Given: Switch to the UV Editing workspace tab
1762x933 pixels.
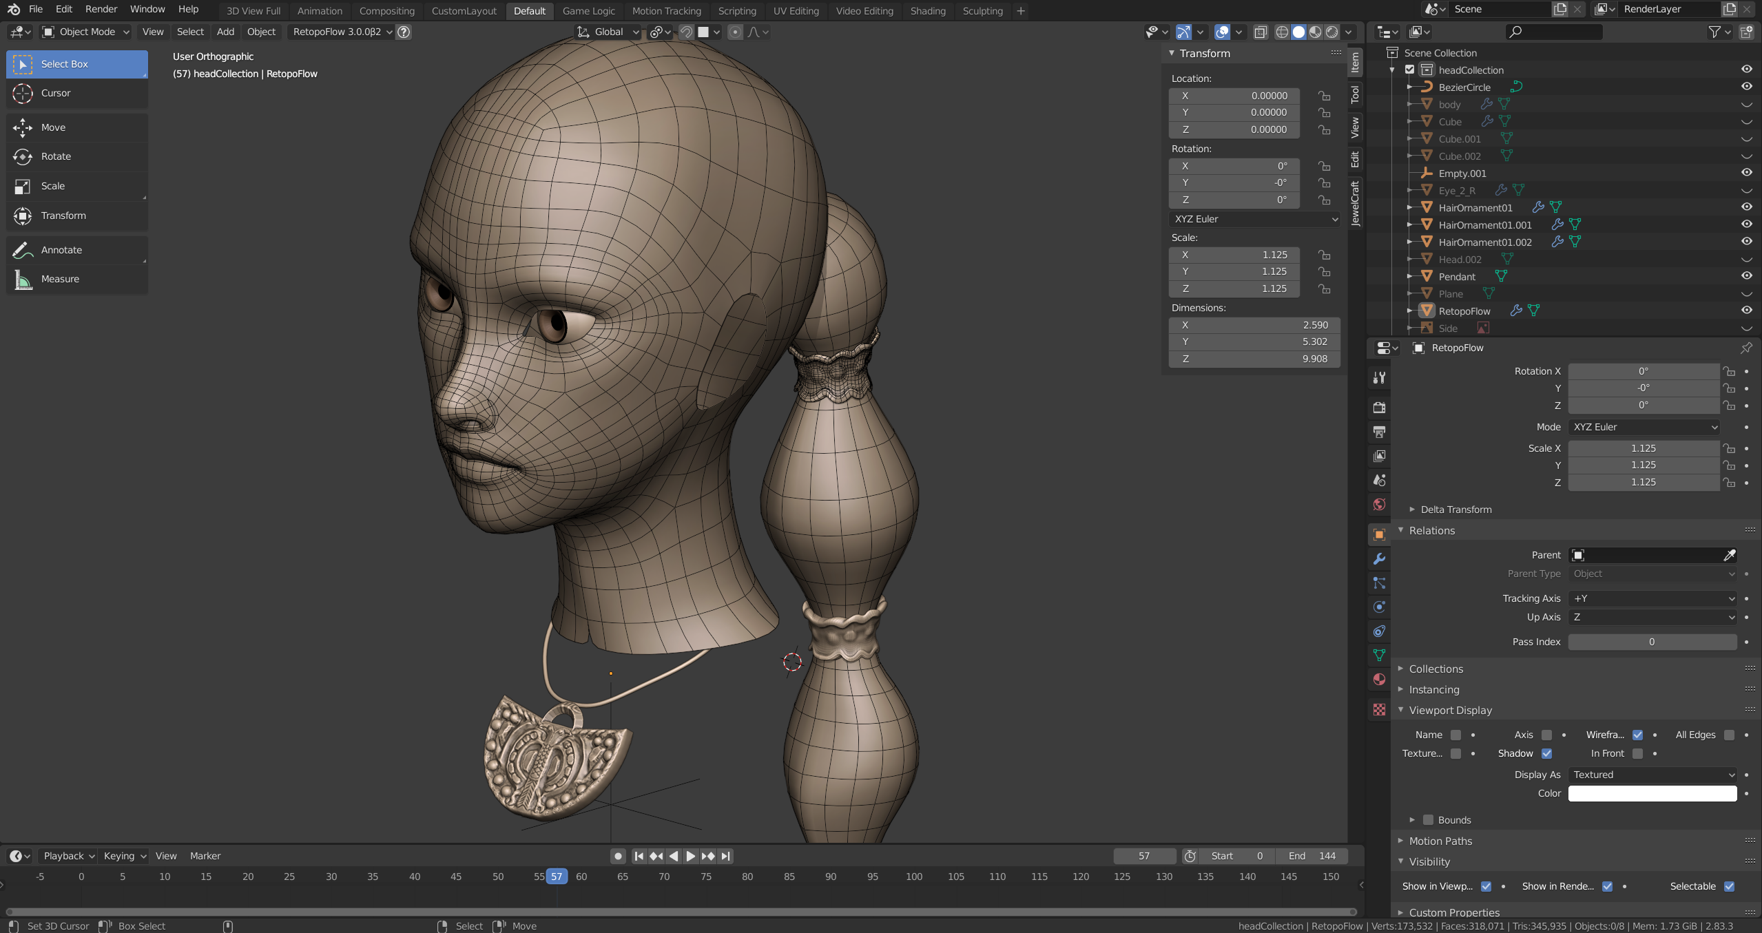Looking at the screenshot, I should [x=796, y=11].
